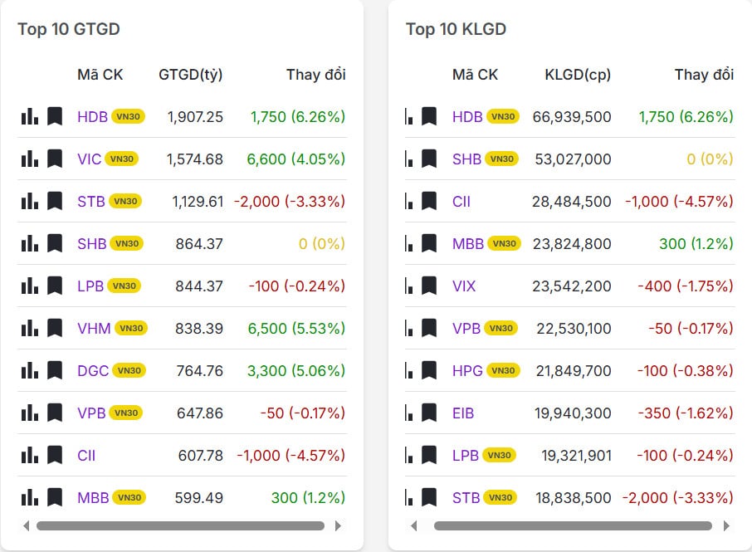Click left arrow of KLGD table scrollbar
752x552 pixels.
(414, 525)
